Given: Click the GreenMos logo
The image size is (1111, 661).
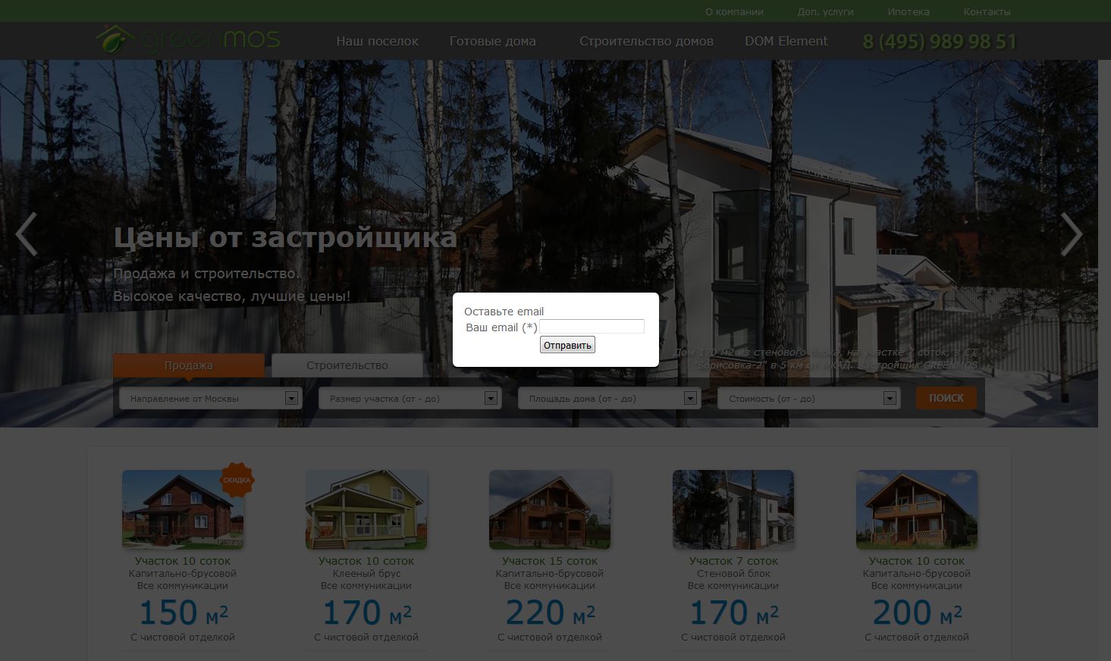Looking at the screenshot, I should [x=187, y=39].
